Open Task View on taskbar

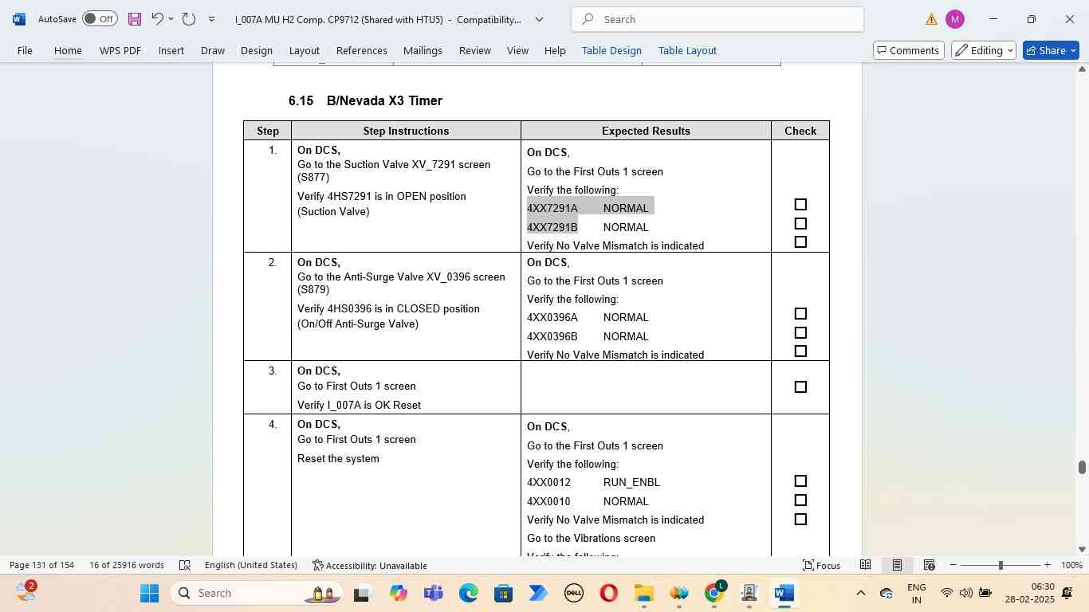[363, 593]
